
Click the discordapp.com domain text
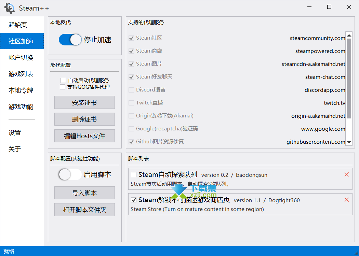click(x=325, y=90)
